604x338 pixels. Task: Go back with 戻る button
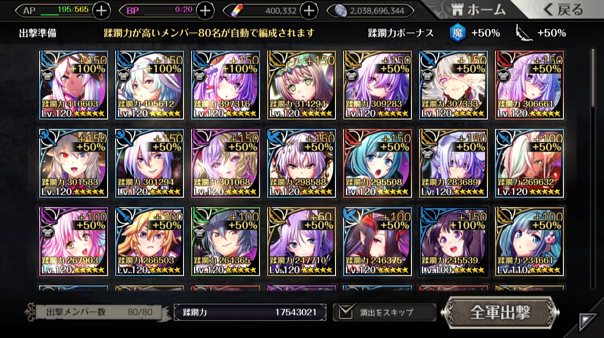point(563,9)
